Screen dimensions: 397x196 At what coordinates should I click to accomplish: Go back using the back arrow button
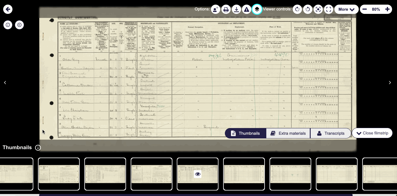point(8,9)
